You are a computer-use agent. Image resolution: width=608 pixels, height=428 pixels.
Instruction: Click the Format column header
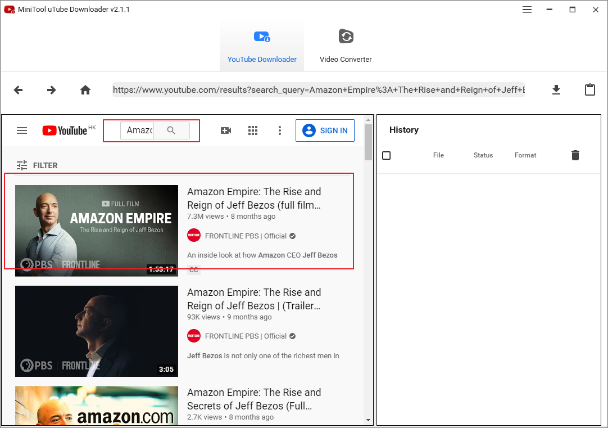525,155
